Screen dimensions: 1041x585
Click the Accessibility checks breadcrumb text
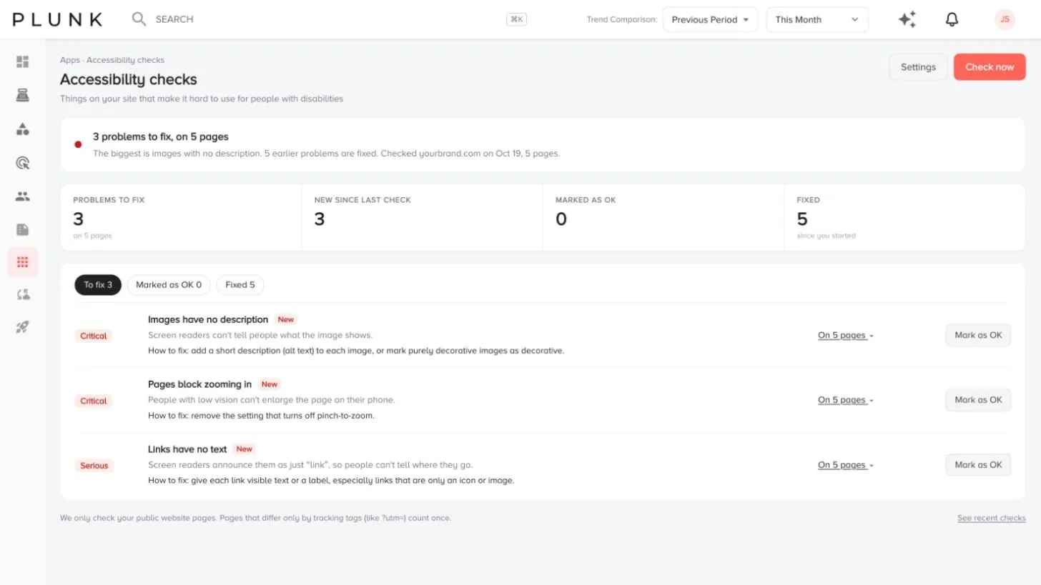[125, 60]
